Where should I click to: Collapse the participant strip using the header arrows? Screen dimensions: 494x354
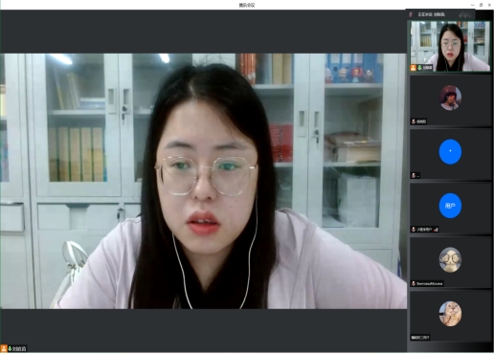pos(465,14)
